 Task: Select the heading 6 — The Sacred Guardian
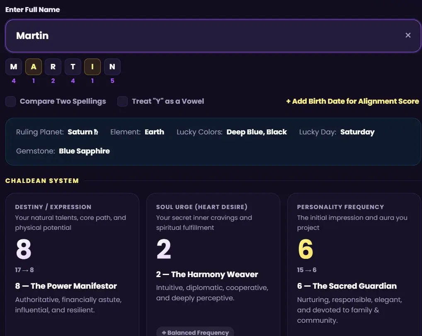pos(347,286)
